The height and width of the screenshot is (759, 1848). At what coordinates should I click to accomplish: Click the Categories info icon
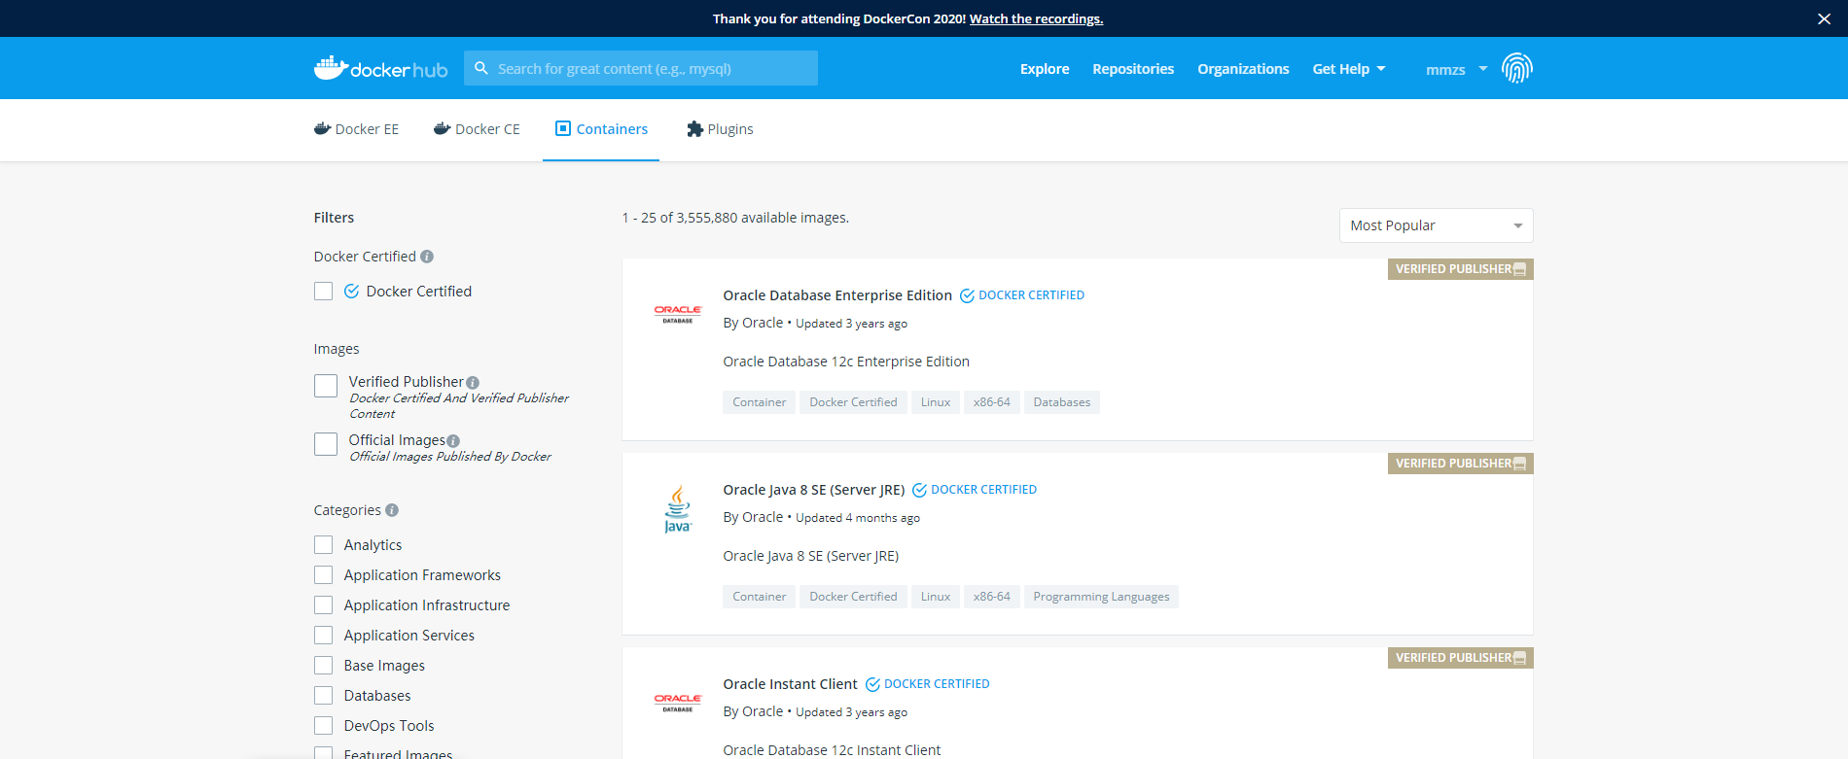click(x=392, y=510)
